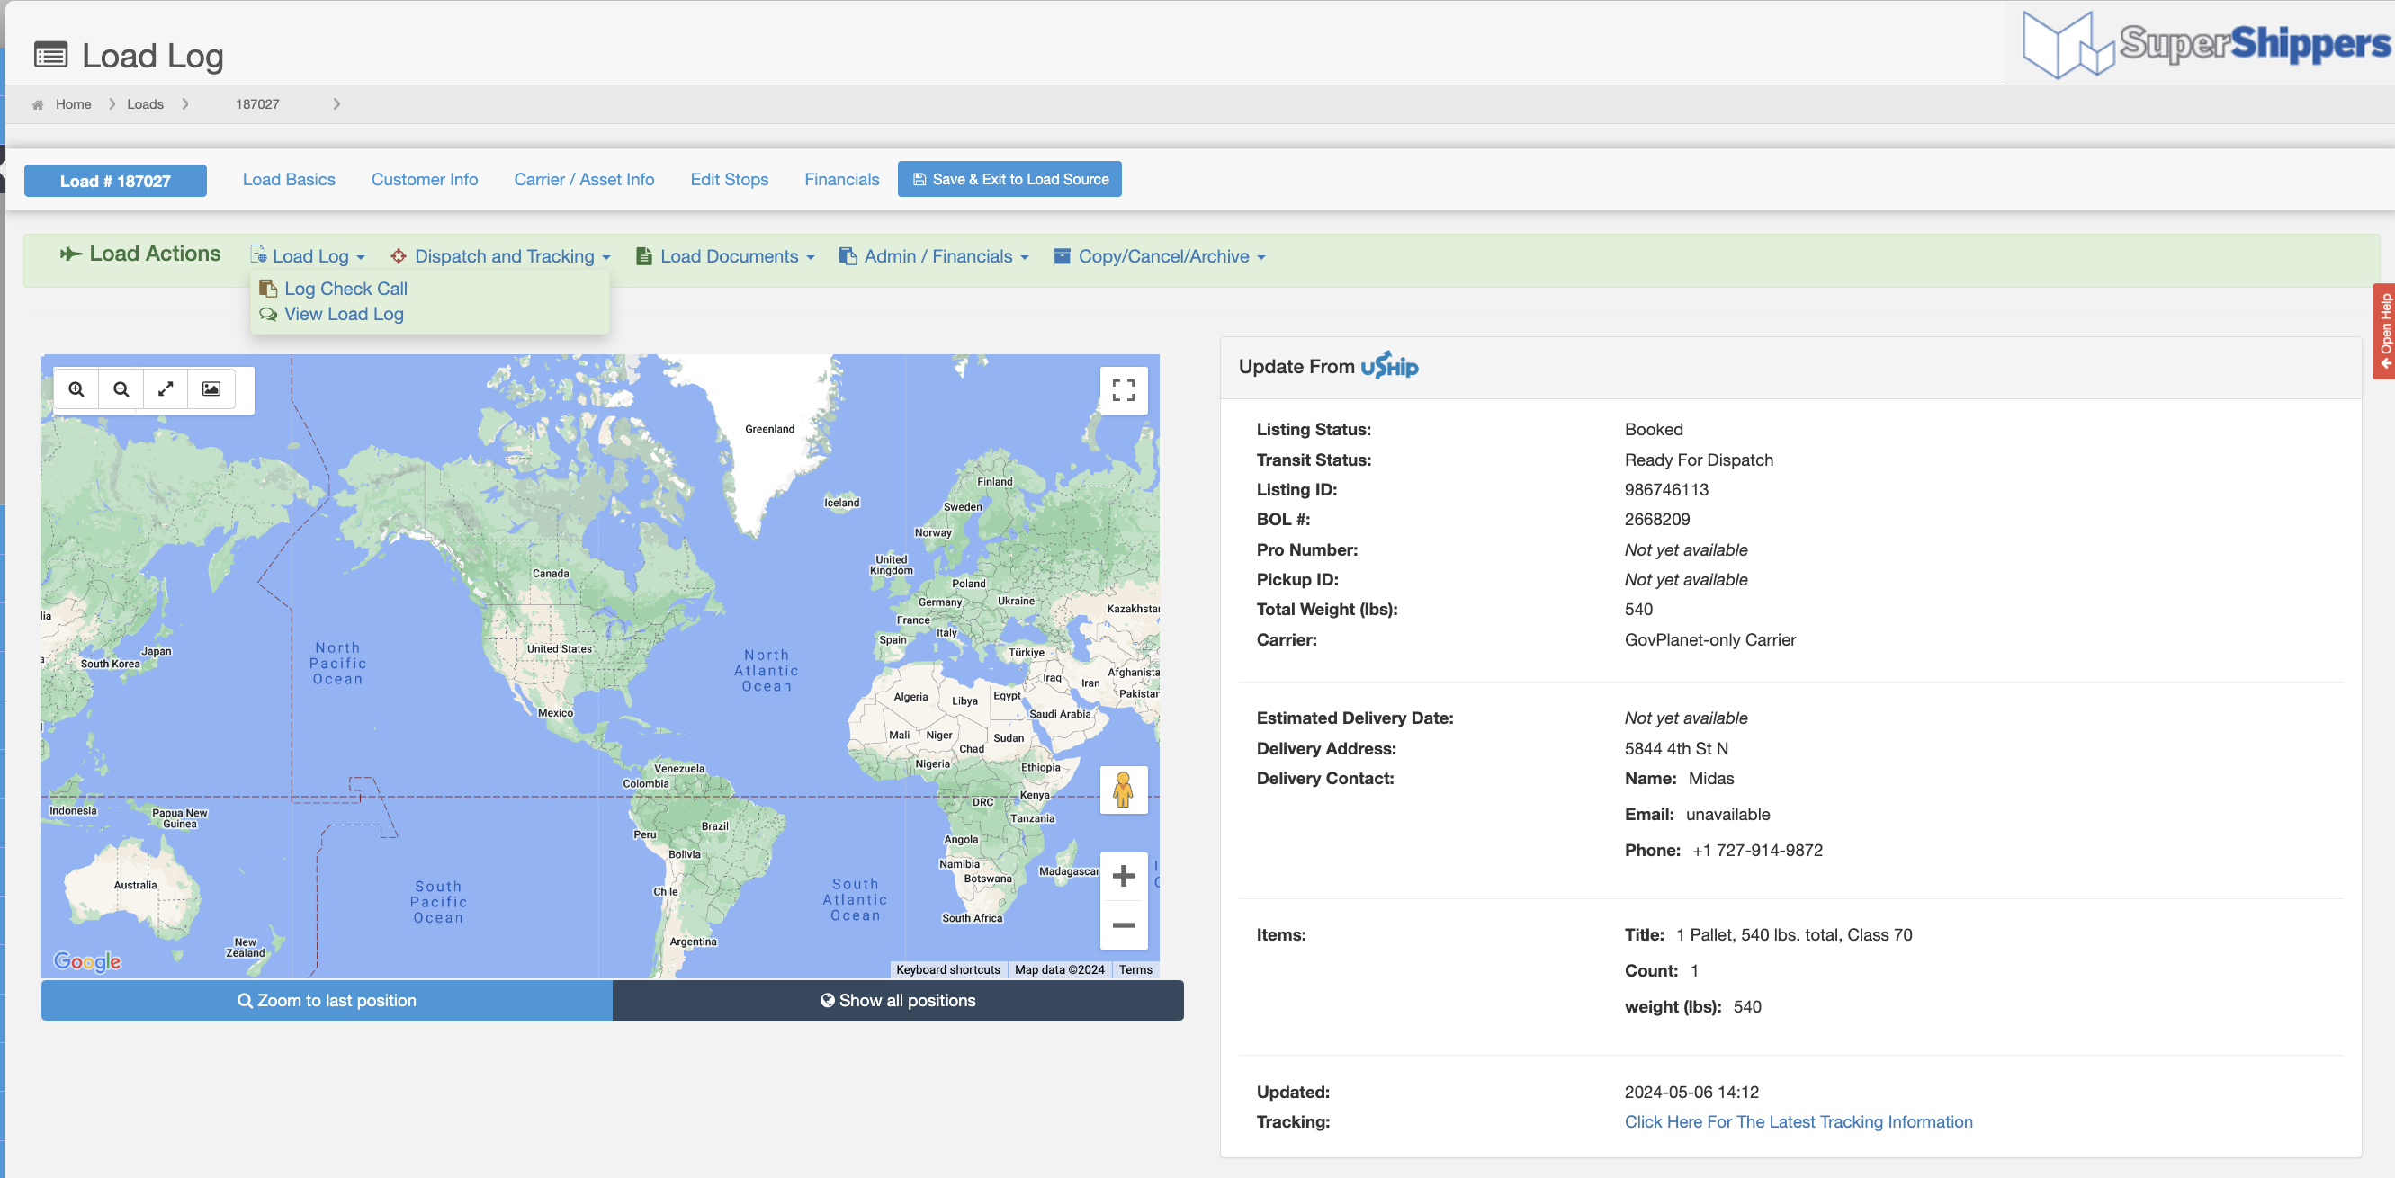The height and width of the screenshot is (1178, 2395).
Task: Go to Loads in breadcrumb
Action: point(145,104)
